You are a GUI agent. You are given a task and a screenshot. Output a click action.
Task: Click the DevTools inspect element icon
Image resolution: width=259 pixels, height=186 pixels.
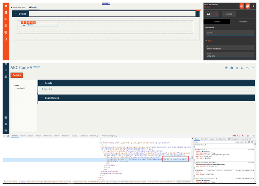[5, 136]
